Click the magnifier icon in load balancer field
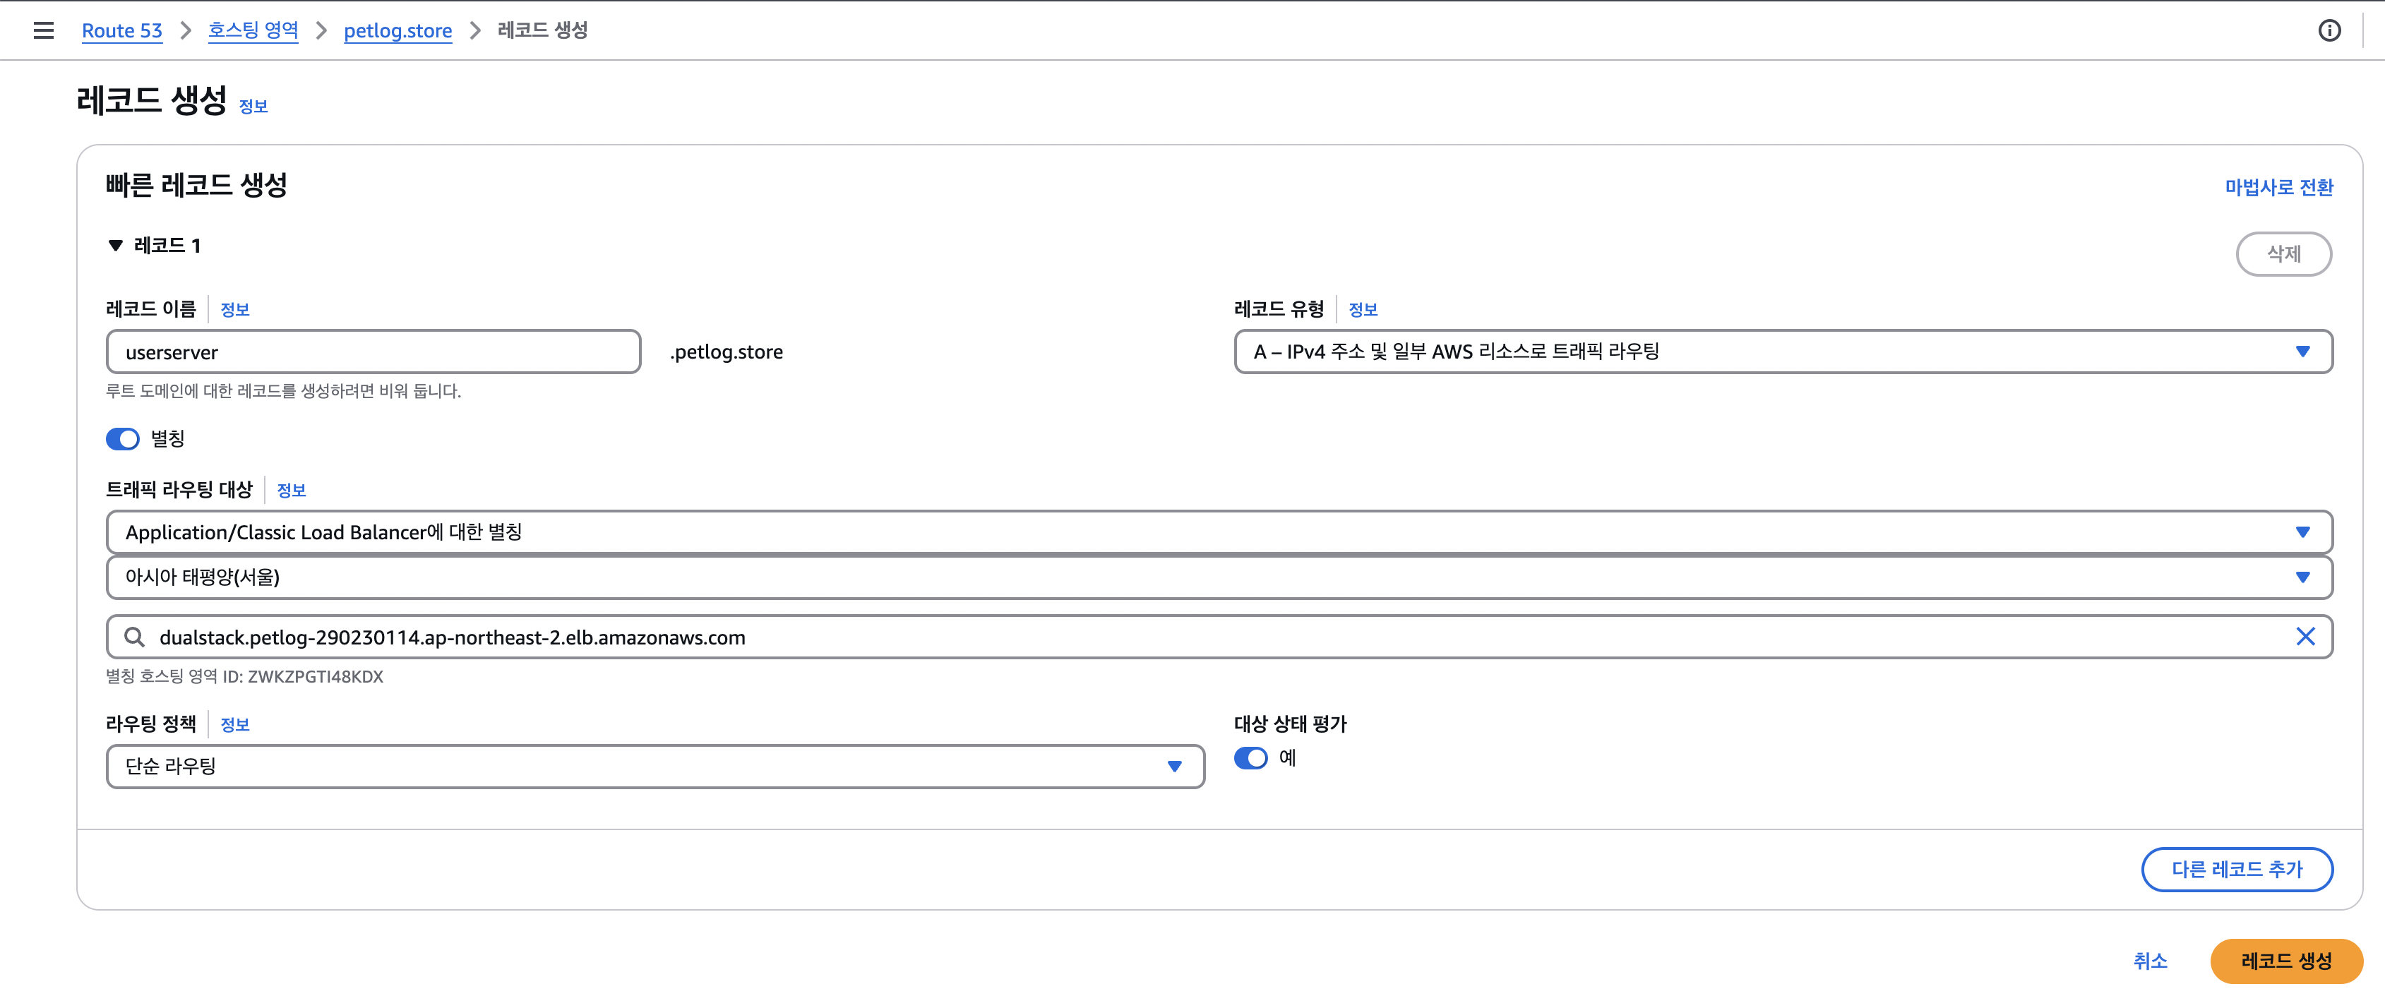 coord(135,637)
